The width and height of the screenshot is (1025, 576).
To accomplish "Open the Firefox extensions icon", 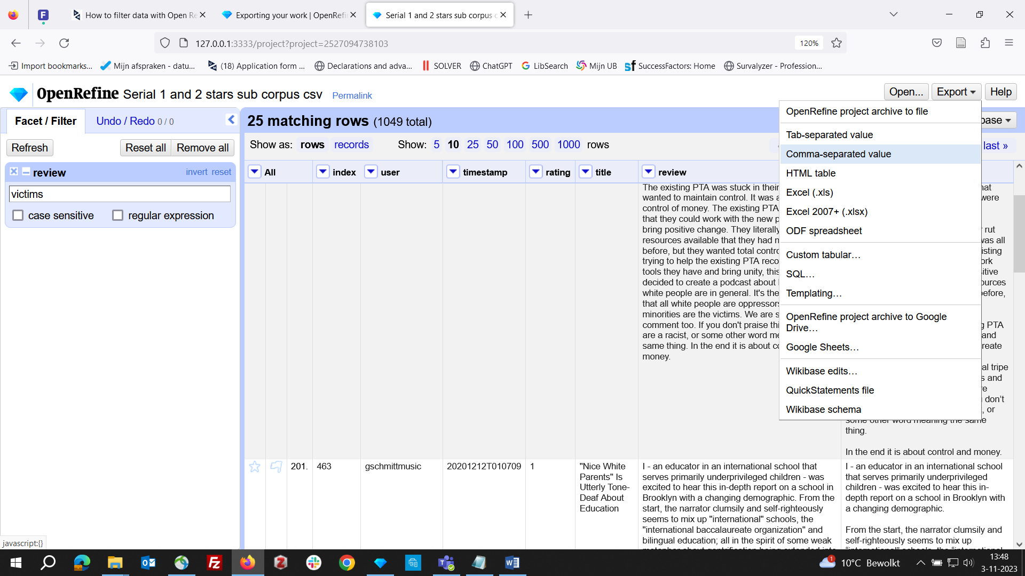I will [x=985, y=43].
